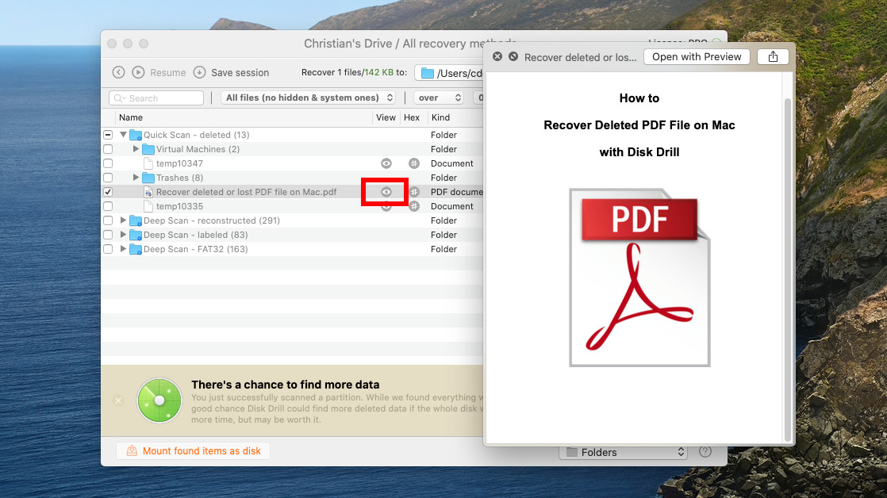887x498 pixels.
Task: Open the All files filter dropdown
Action: click(309, 98)
